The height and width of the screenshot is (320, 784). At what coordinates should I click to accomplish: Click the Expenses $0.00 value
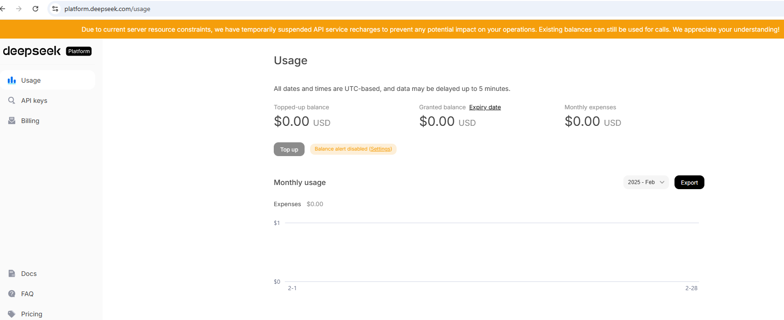point(315,204)
